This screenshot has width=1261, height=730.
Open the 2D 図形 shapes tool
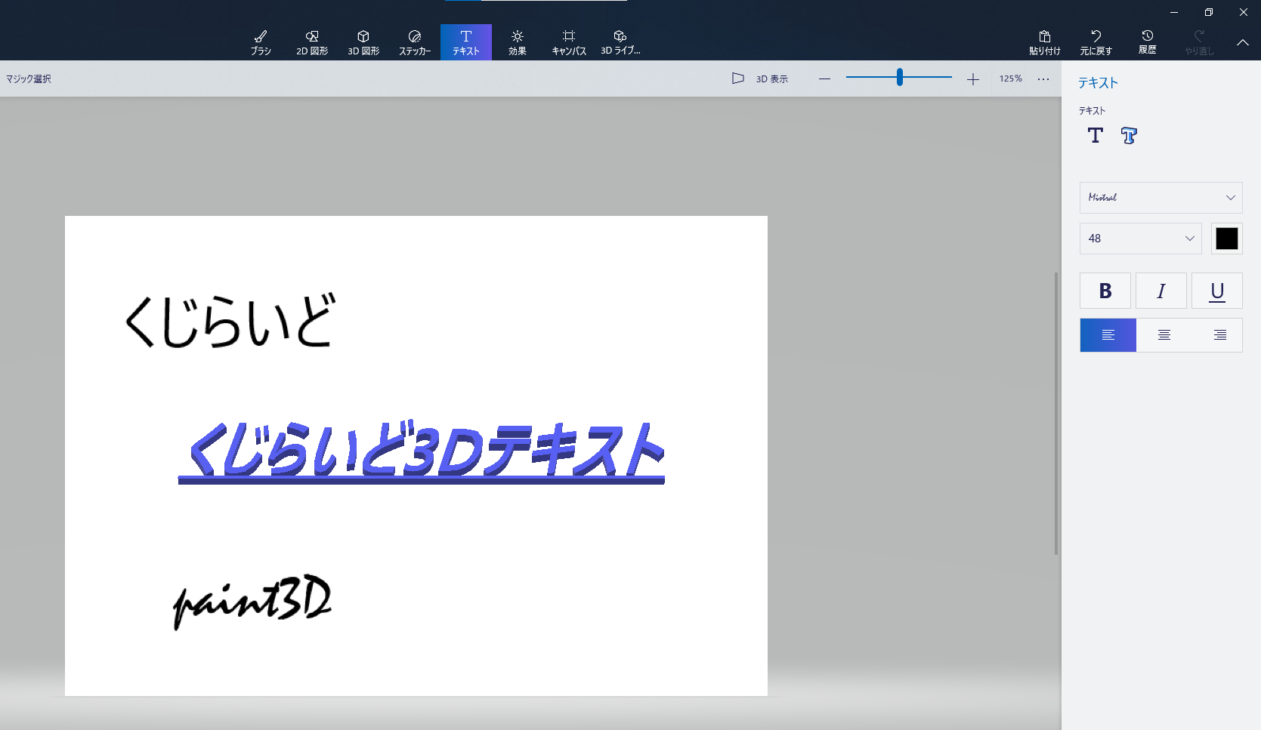312,42
